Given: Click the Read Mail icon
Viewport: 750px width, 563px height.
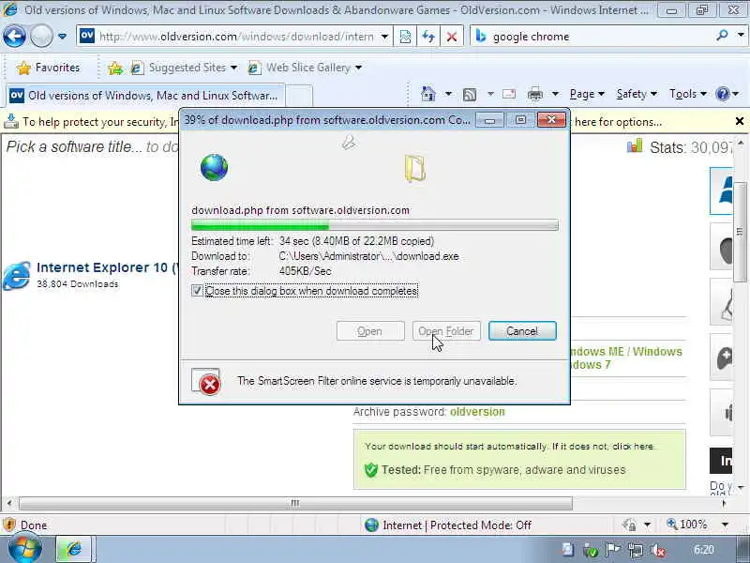Looking at the screenshot, I should 509,94.
